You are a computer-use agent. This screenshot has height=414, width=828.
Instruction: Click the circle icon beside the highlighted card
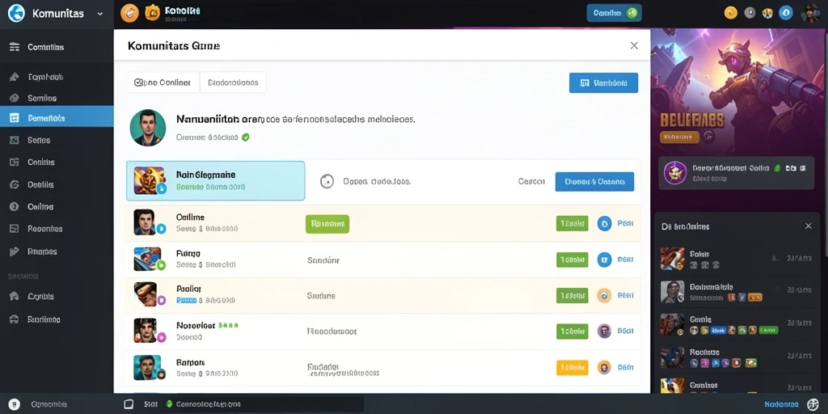point(327,182)
